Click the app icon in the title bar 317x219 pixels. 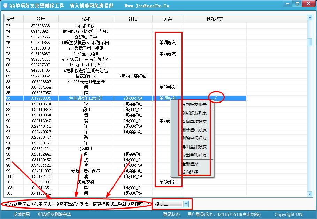point(5,6)
